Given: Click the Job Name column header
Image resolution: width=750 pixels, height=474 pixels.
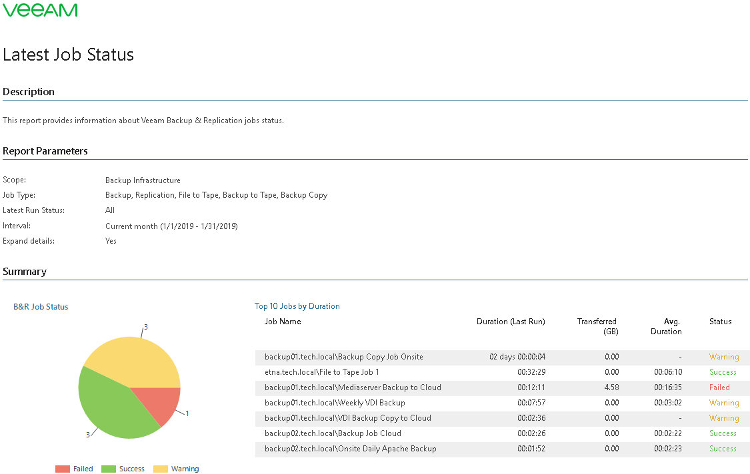Looking at the screenshot, I should point(283,322).
